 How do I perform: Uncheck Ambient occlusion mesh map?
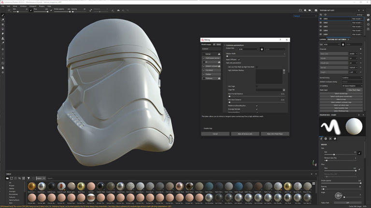pyautogui.click(x=204, y=66)
